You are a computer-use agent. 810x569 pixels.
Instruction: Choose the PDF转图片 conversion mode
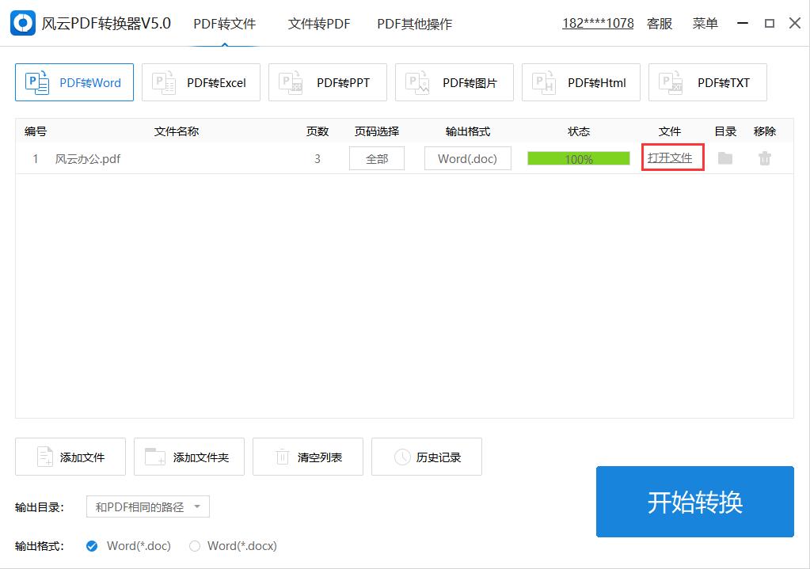point(454,82)
